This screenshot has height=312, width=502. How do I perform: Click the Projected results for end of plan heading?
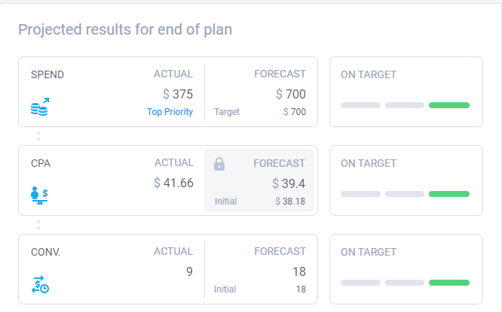125,29
